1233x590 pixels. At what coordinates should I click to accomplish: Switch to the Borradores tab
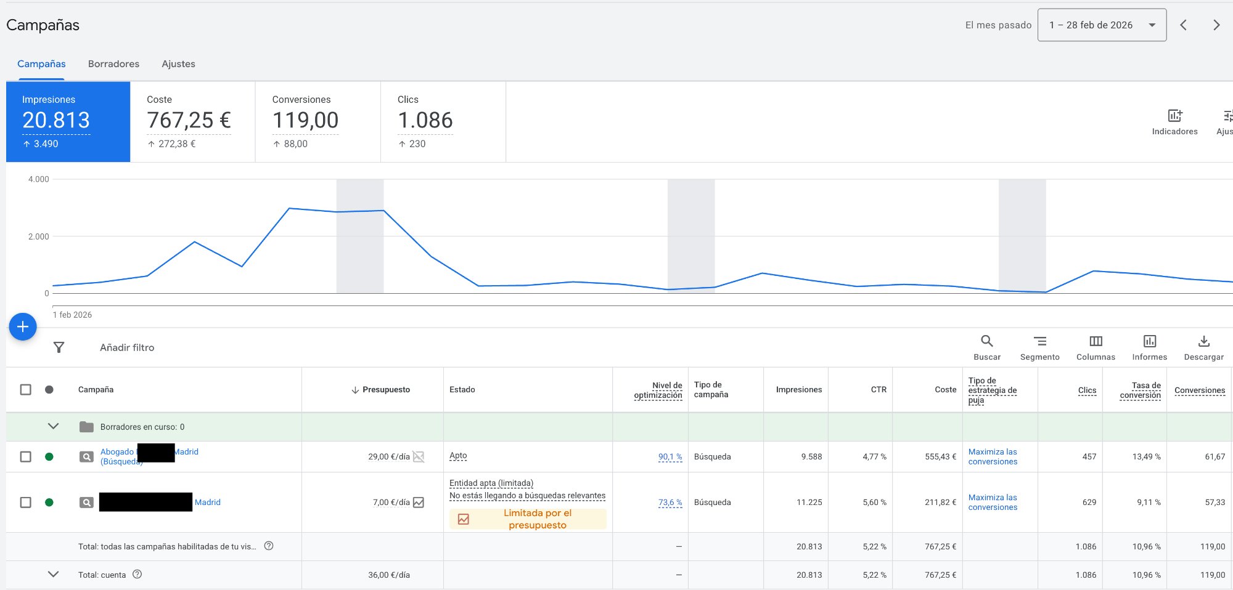tap(113, 64)
